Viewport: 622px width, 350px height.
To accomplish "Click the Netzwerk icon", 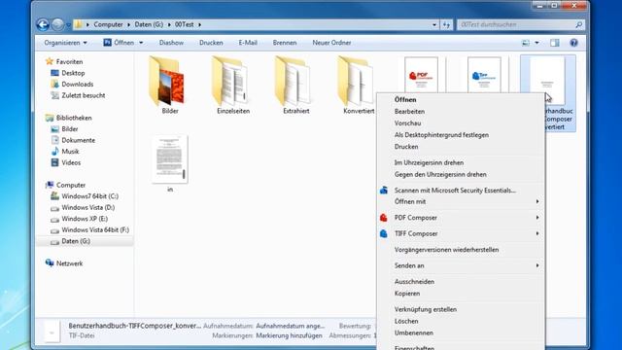I will (x=50, y=263).
